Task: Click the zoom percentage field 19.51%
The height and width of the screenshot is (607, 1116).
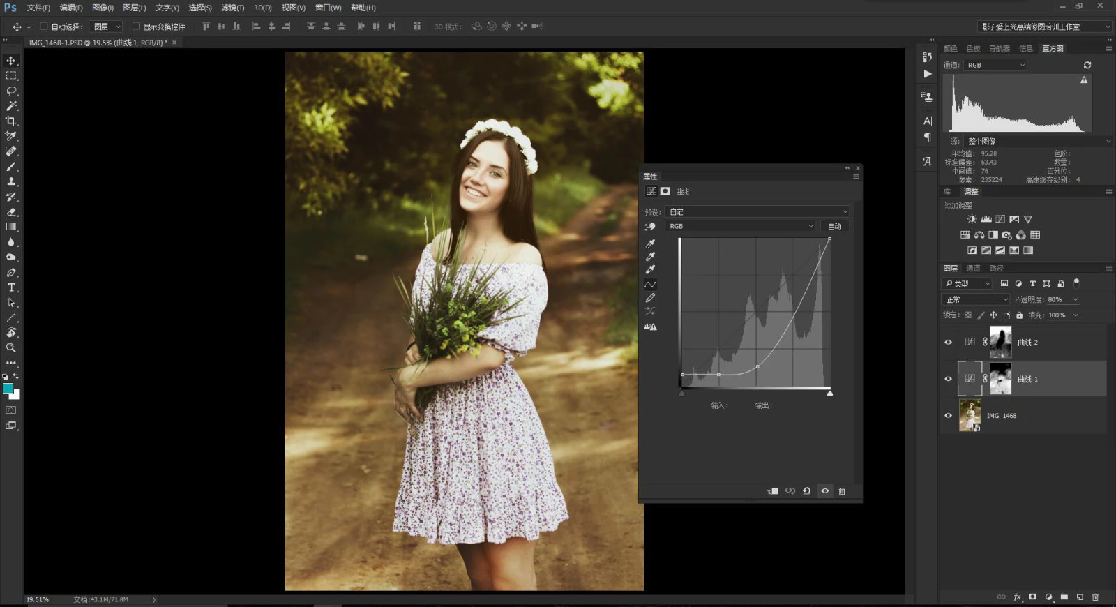Action: point(38,599)
